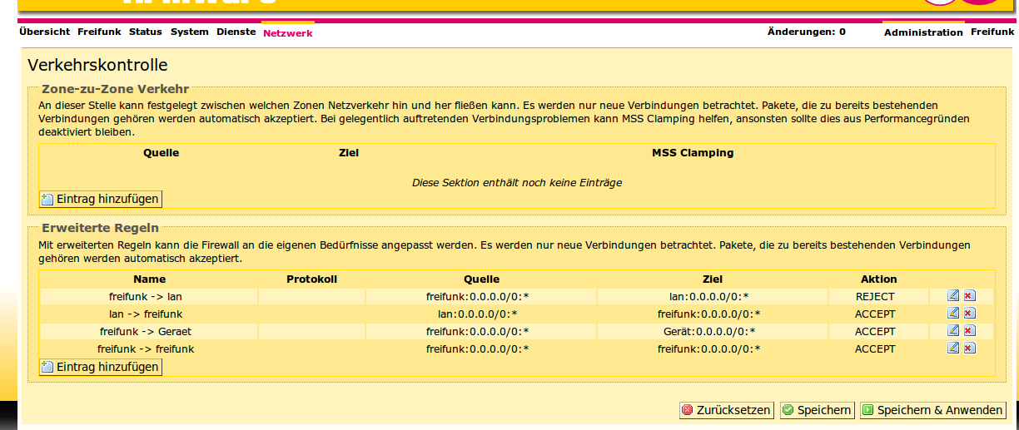Delete the 'freifunk -> lan' rule
Screen dimensions: 1019x430
(969, 296)
